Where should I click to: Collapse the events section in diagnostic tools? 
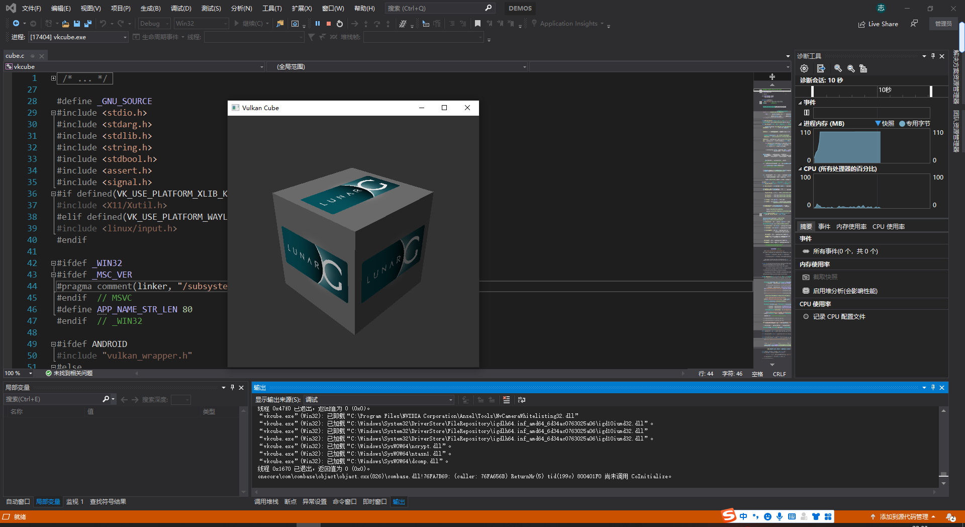click(800, 103)
